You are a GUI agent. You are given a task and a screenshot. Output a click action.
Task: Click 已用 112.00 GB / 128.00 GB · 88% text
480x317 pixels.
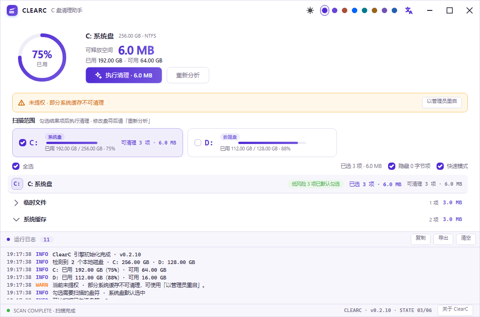[x=255, y=149]
